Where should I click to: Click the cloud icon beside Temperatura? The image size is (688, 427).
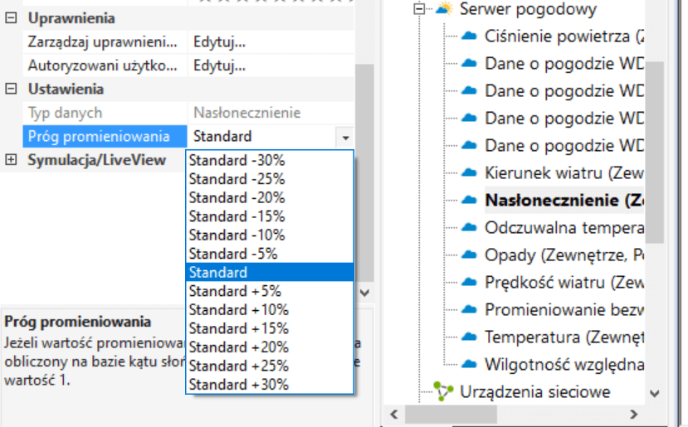click(471, 337)
